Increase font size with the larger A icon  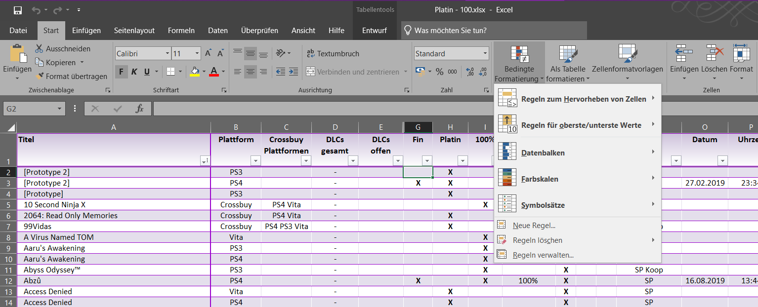[x=208, y=53]
